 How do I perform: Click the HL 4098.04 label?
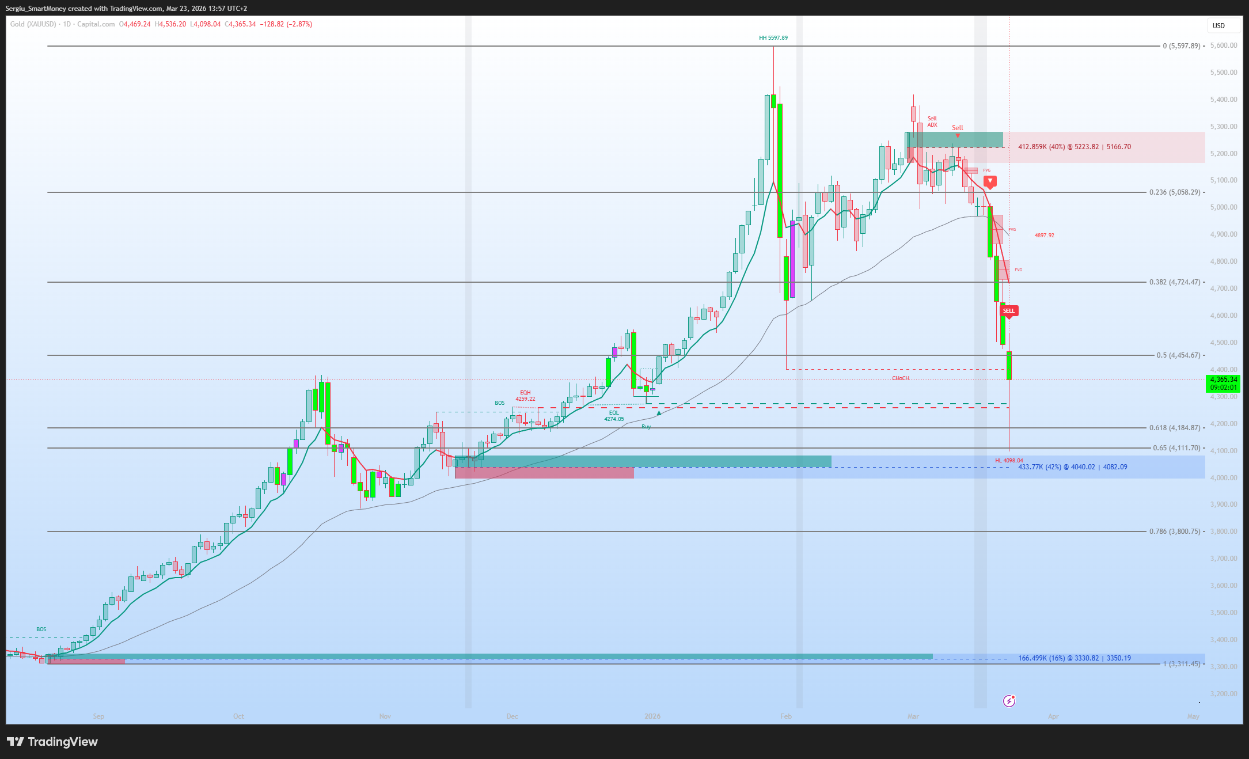point(1009,461)
